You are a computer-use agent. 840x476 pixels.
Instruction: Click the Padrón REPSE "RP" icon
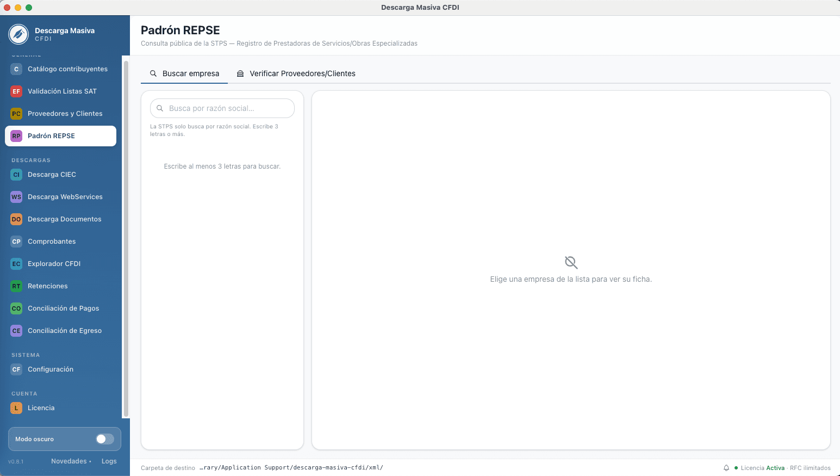(x=16, y=136)
